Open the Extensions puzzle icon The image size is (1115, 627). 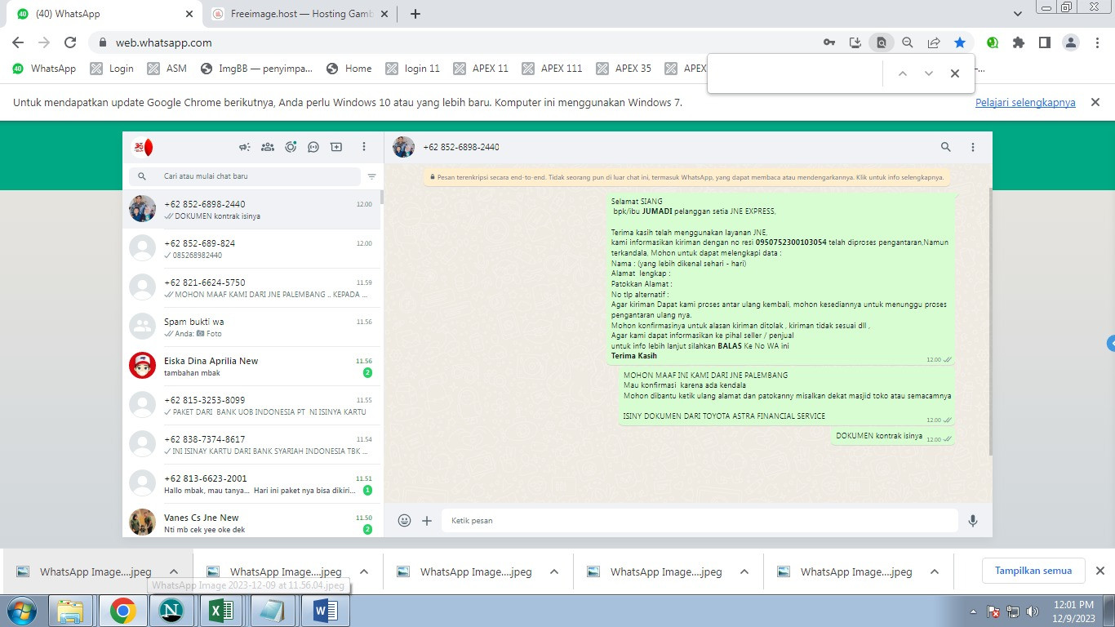pos(1019,42)
